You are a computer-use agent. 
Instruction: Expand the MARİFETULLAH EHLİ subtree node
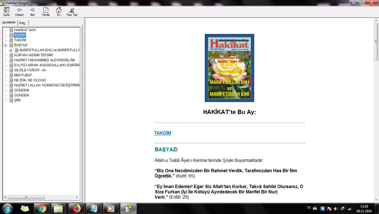pyautogui.click(x=11, y=50)
